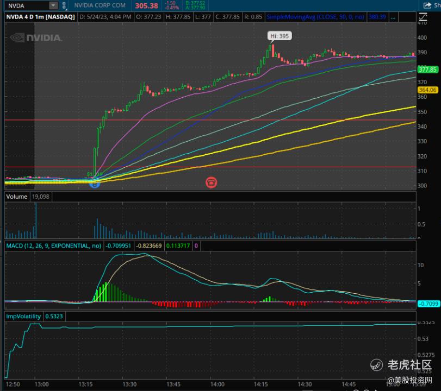Click the bid price B: 377.52
The width and height of the screenshot is (441, 391).
coord(195,3)
